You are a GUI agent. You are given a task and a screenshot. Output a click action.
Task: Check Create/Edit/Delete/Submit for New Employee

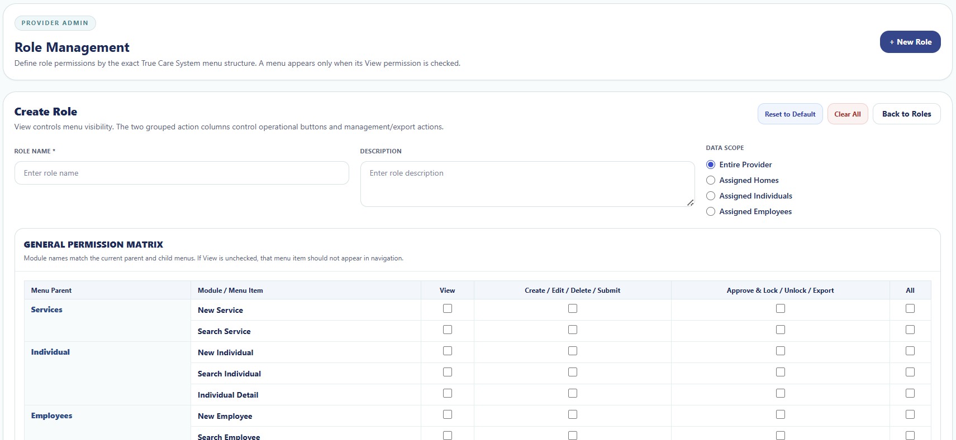(x=573, y=414)
